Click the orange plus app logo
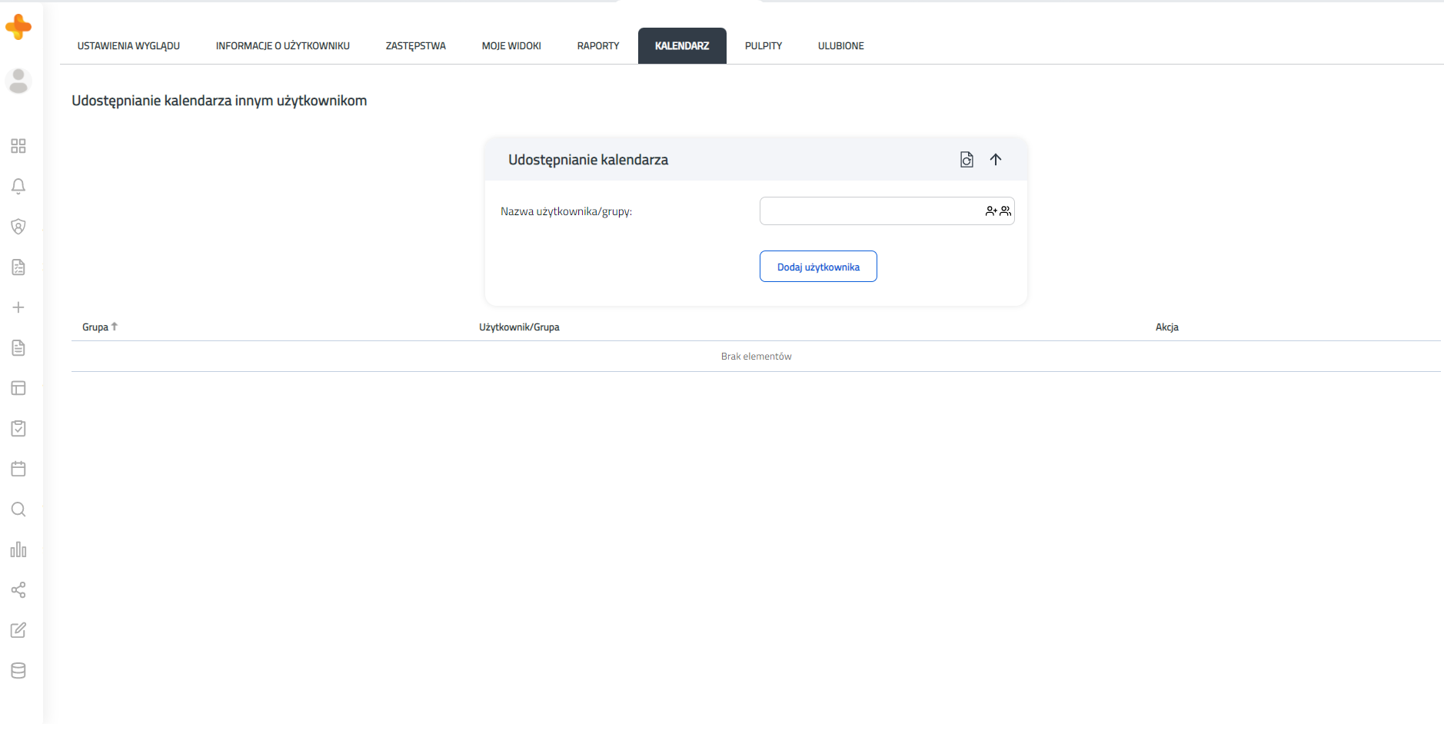The height and width of the screenshot is (730, 1444). [x=18, y=27]
